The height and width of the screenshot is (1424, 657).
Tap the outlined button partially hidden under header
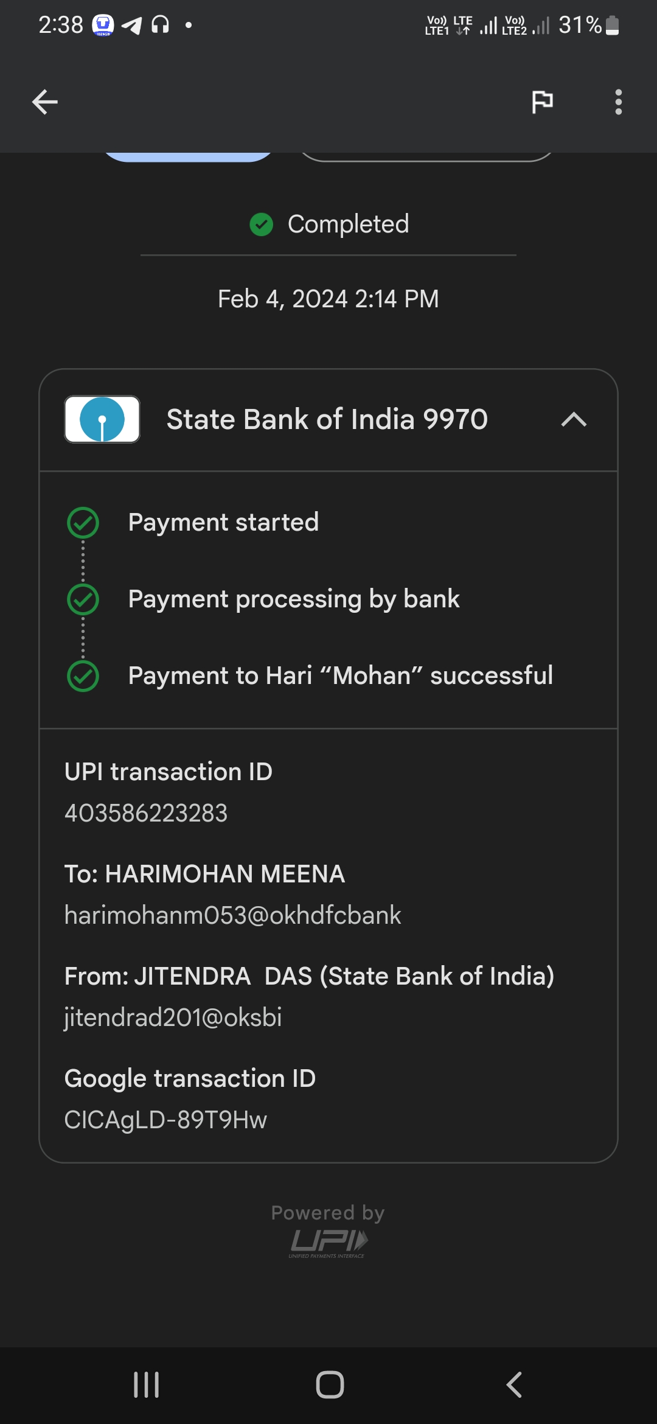click(426, 157)
